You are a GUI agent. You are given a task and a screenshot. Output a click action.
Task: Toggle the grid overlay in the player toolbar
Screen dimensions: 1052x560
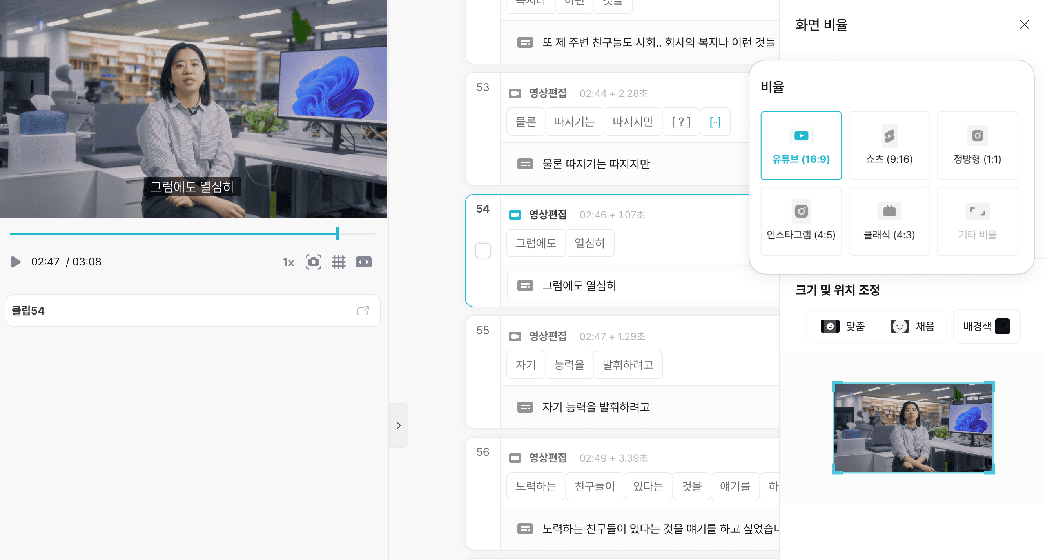pos(338,262)
